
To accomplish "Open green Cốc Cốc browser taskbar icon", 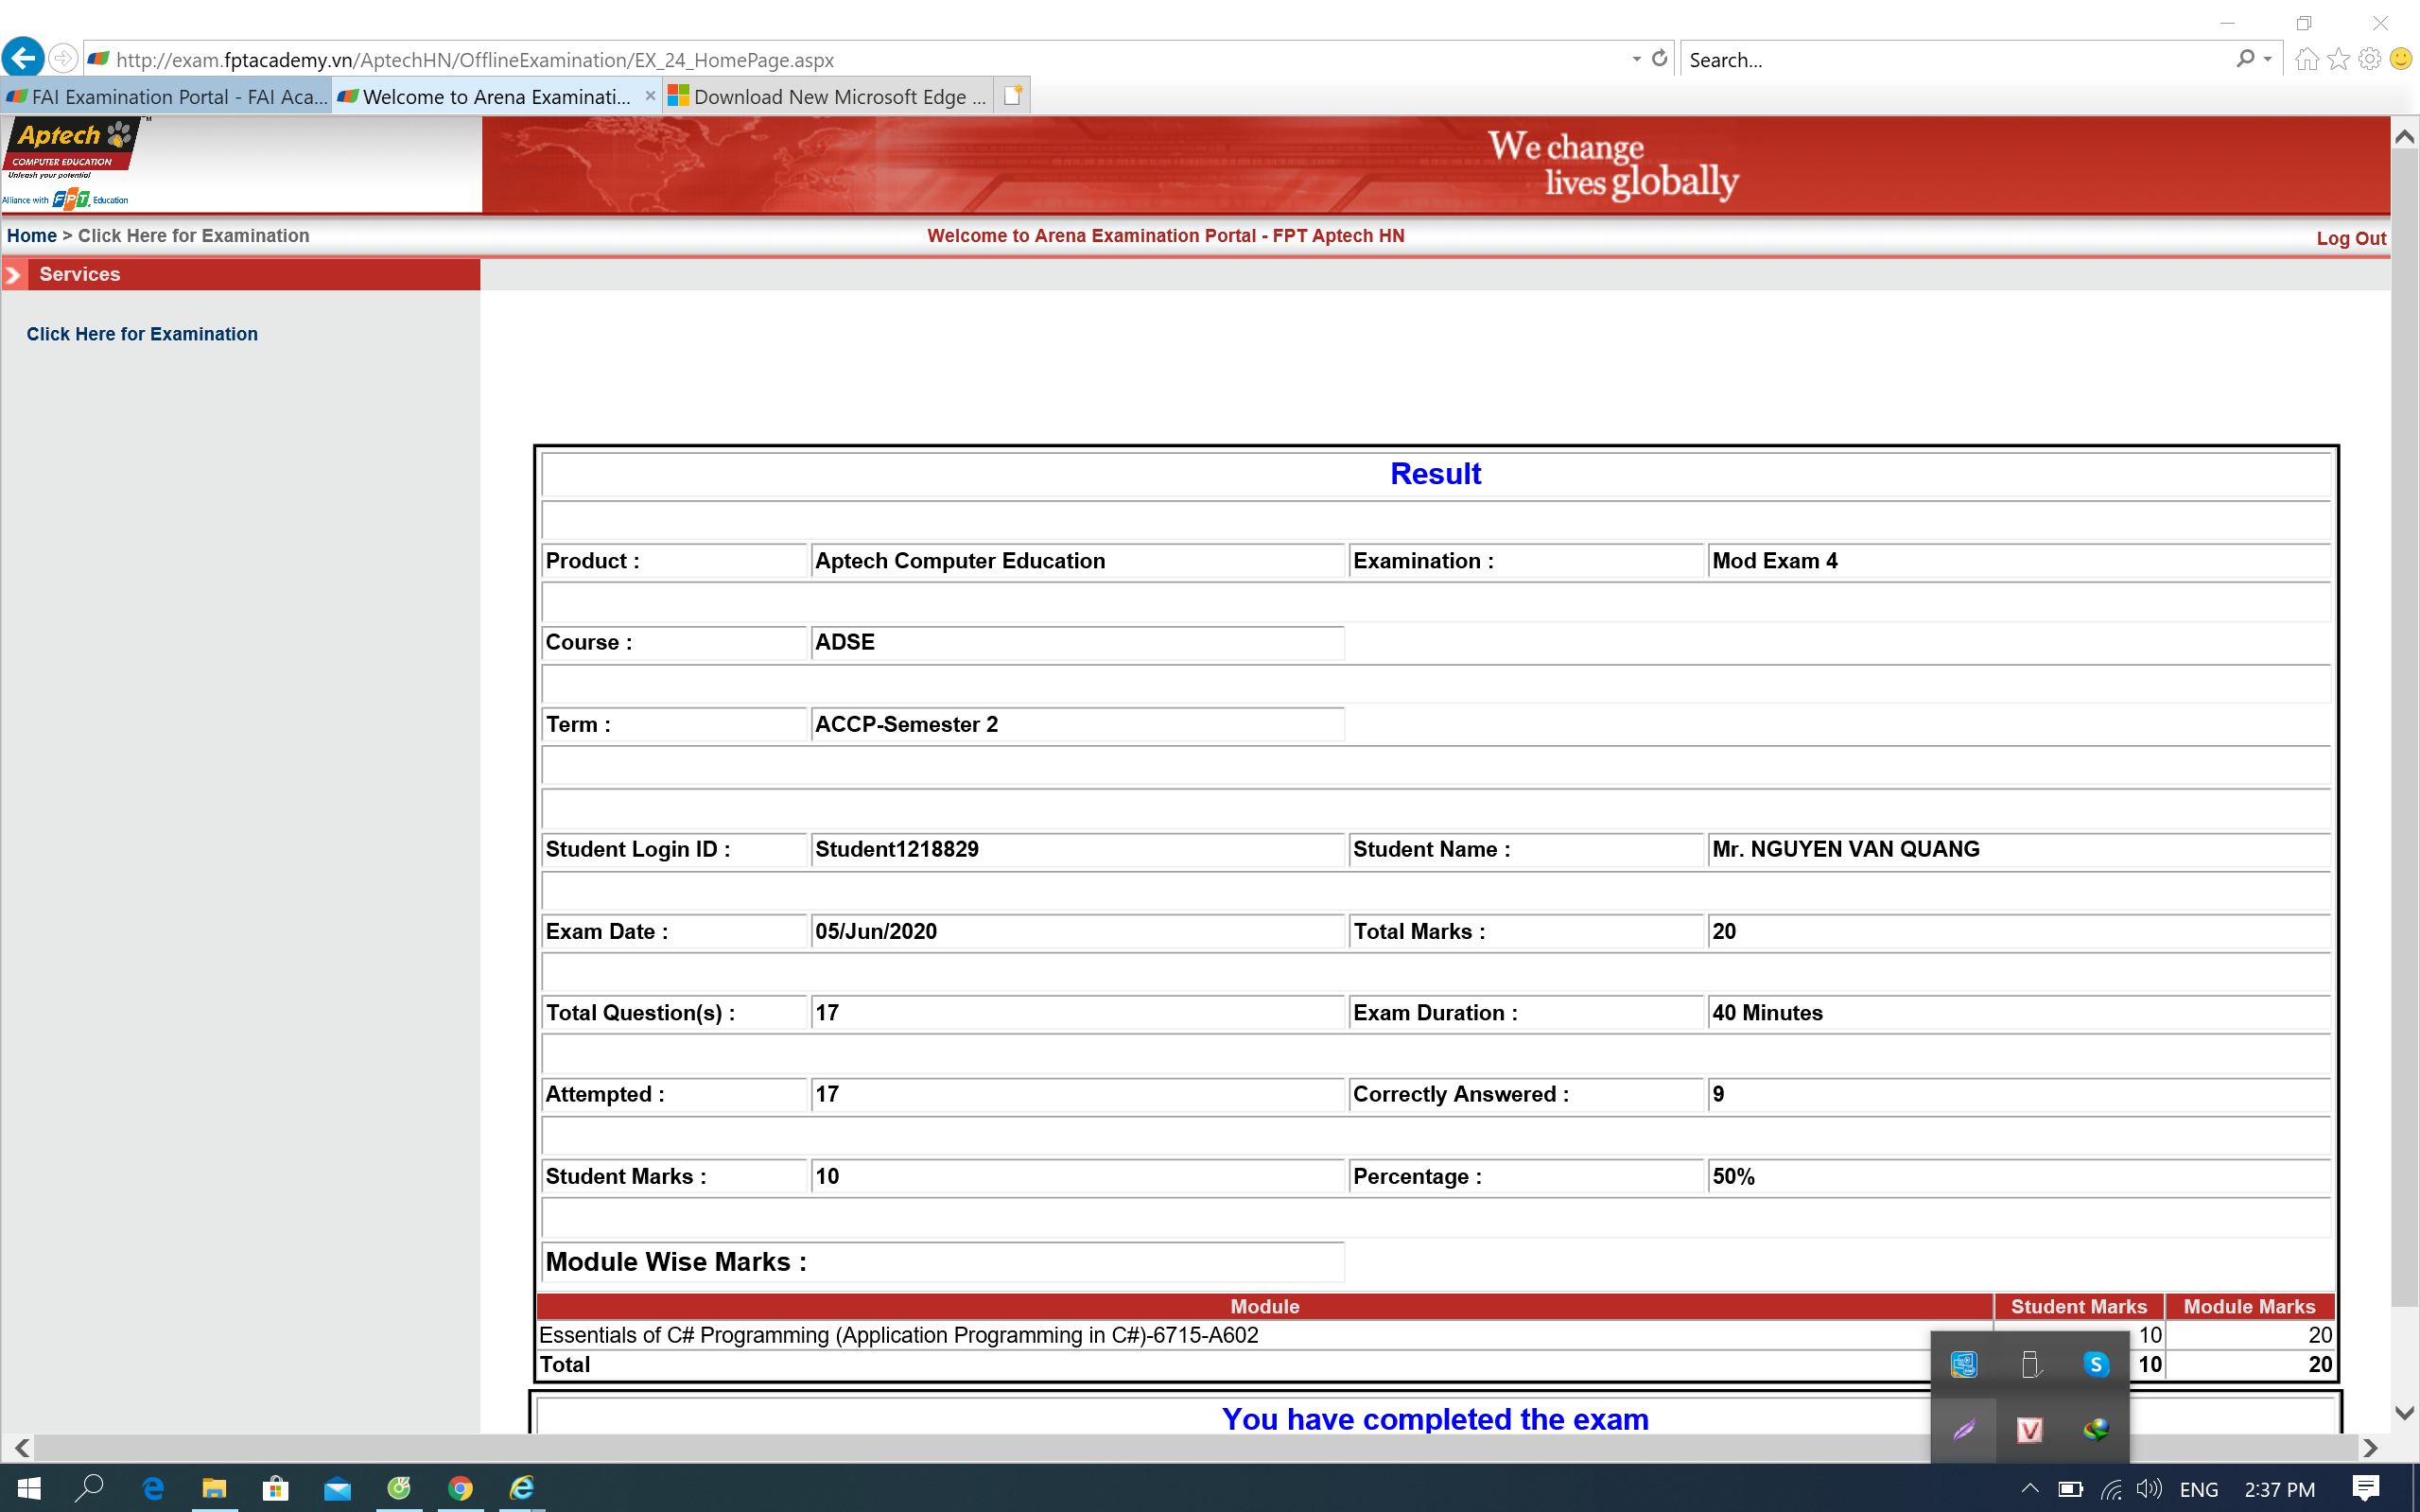I will click(x=399, y=1488).
